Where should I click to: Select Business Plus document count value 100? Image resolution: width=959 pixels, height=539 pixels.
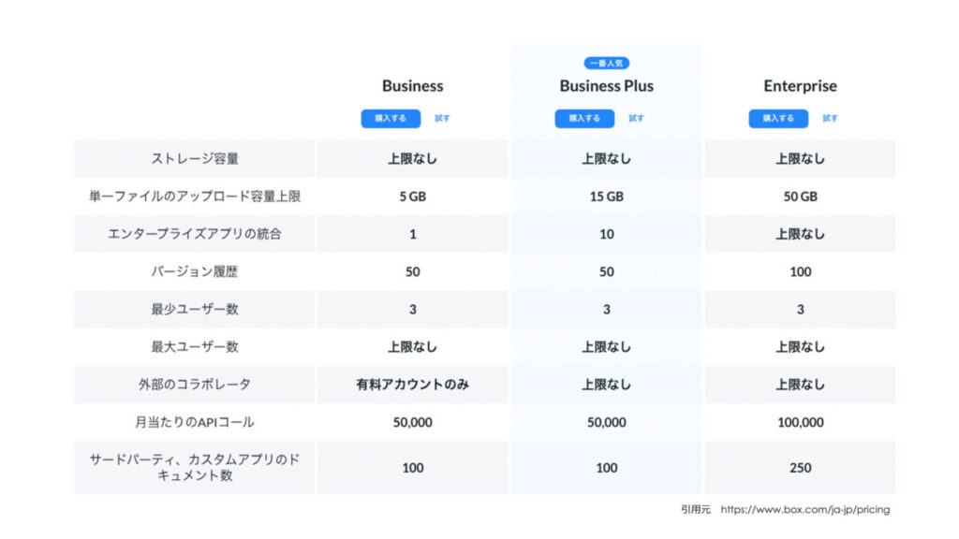pyautogui.click(x=607, y=468)
